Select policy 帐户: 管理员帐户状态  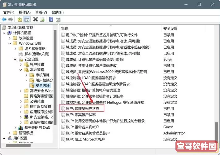(83, 108)
